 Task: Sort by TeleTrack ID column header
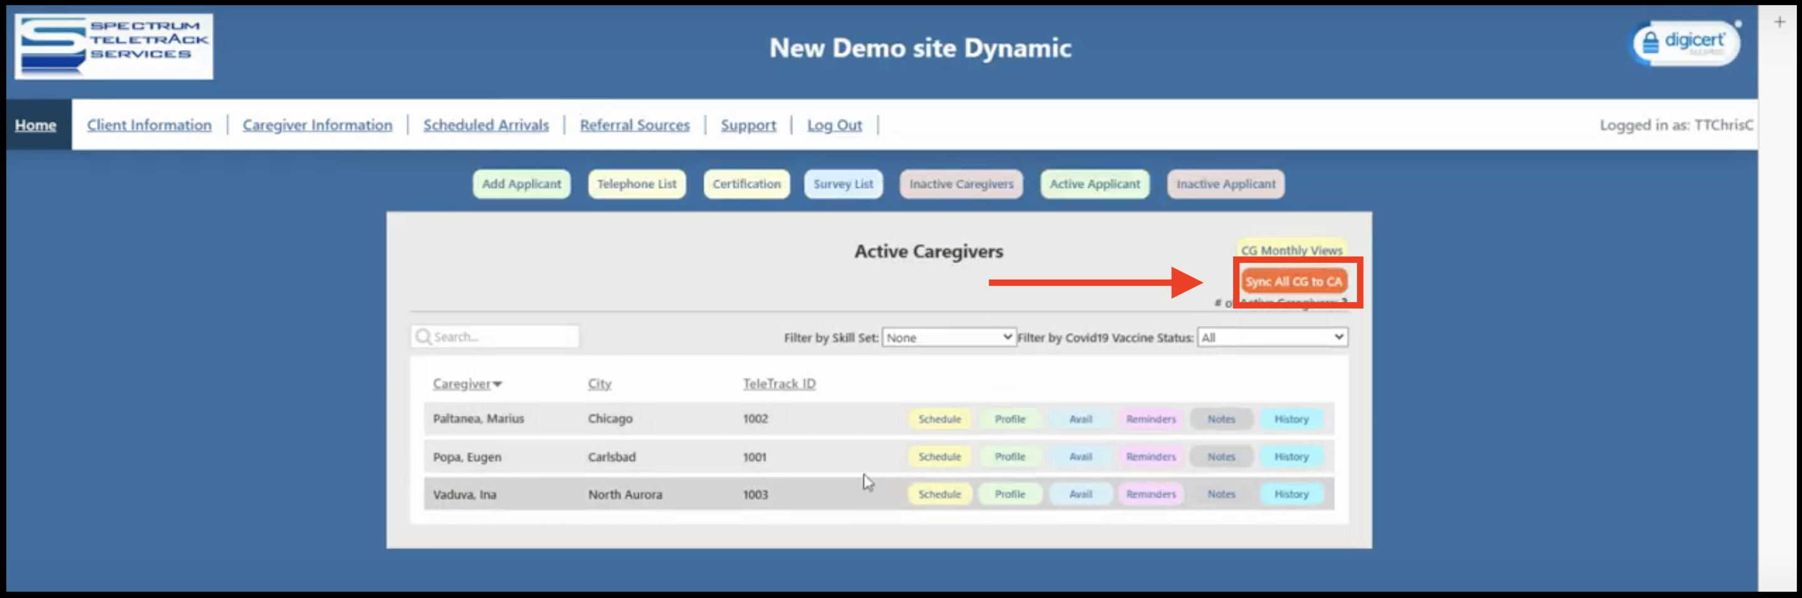778,384
